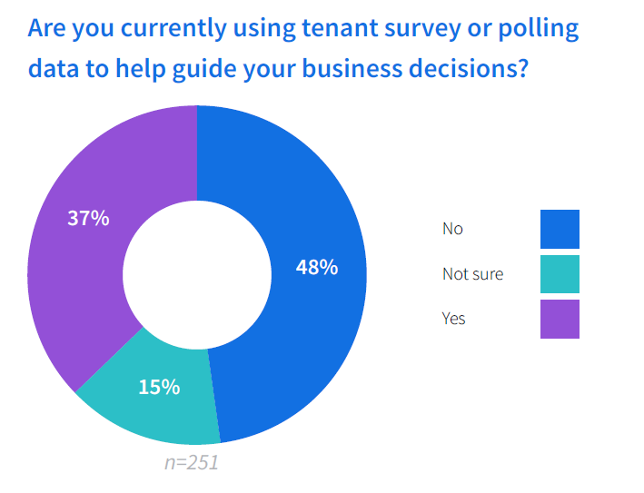Select the No legend label

point(452,229)
